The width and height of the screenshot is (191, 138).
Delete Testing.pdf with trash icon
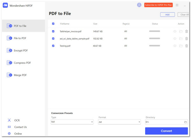tap(187, 46)
